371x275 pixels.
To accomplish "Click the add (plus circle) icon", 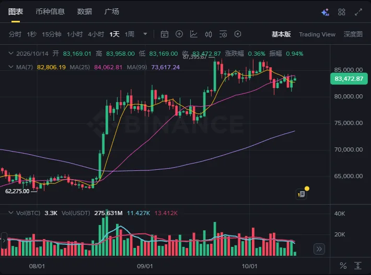I will pos(179,34).
